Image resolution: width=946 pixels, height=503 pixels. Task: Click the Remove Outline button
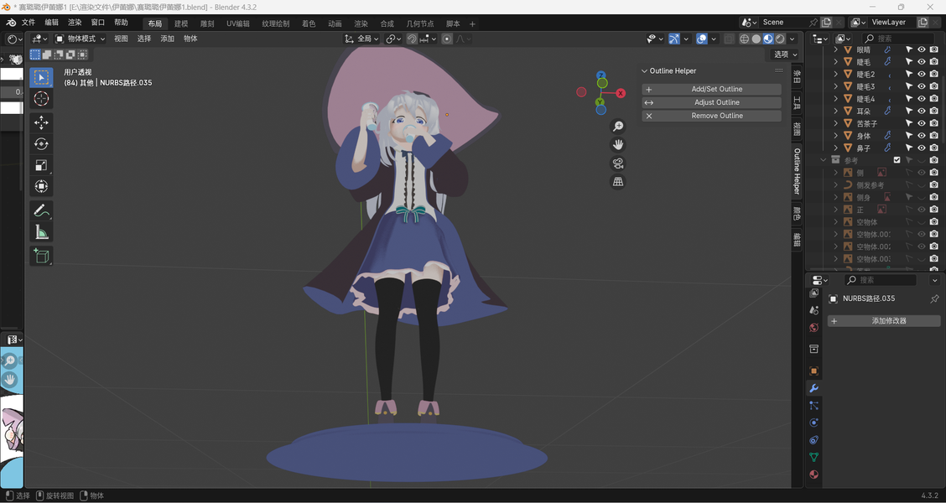click(711, 116)
